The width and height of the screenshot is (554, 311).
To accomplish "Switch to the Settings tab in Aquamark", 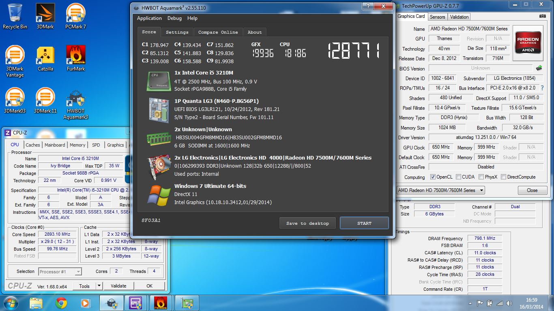I will click(x=177, y=32).
